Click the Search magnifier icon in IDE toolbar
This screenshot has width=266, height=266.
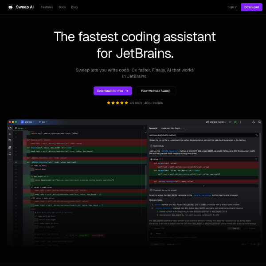tap(259, 122)
